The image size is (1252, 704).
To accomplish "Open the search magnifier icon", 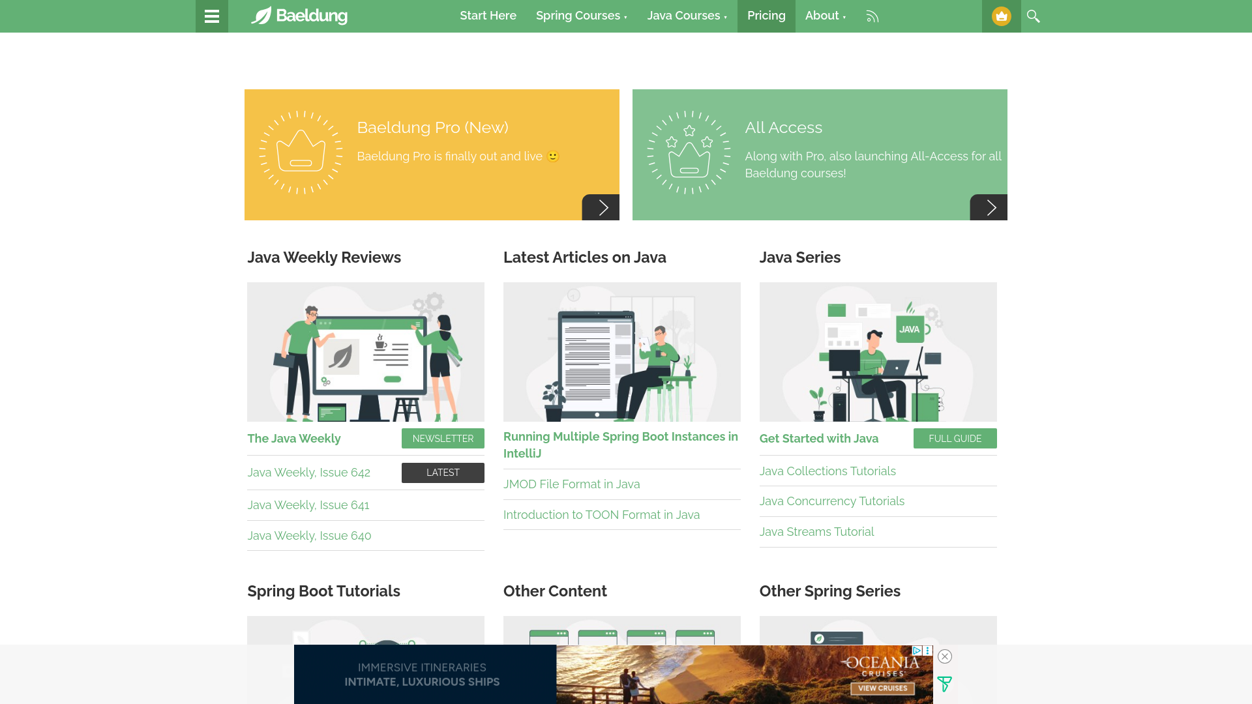I will coord(1034,16).
